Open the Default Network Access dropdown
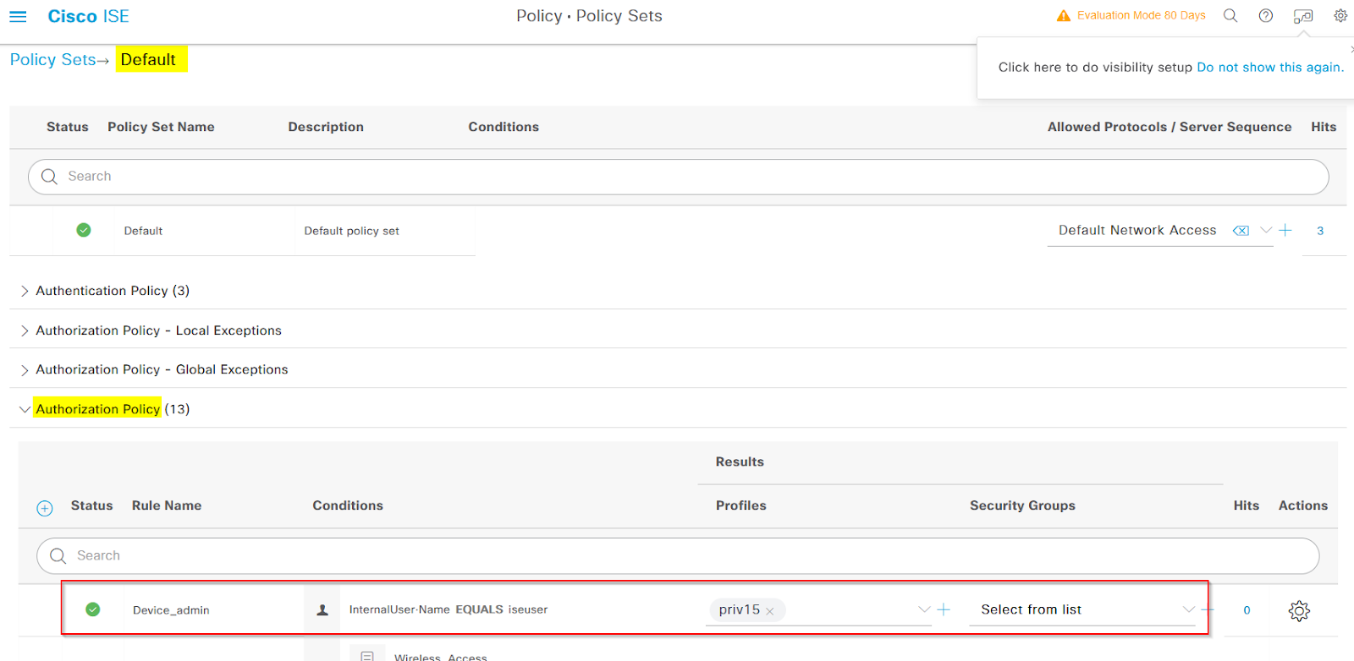 (1266, 230)
